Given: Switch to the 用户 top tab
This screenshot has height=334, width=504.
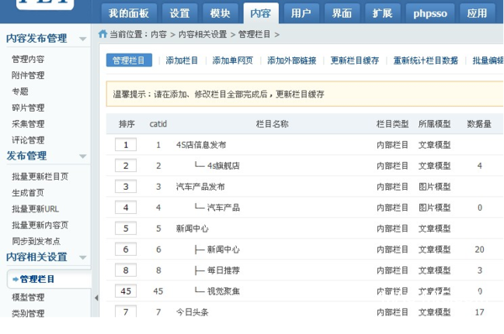Looking at the screenshot, I should (301, 13).
